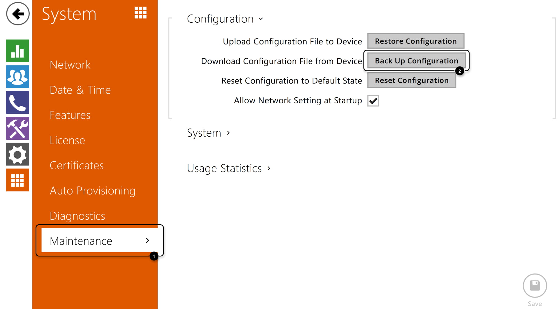Click the back arrow icon
This screenshot has width=560, height=309.
18,14
